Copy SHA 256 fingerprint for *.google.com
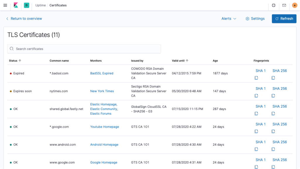300x169 pixels. 273,131
